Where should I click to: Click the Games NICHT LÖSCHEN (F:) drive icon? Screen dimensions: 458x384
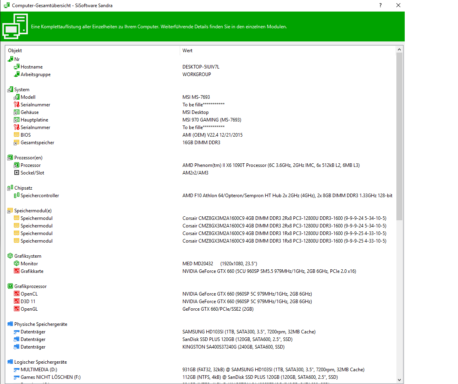tap(17, 377)
